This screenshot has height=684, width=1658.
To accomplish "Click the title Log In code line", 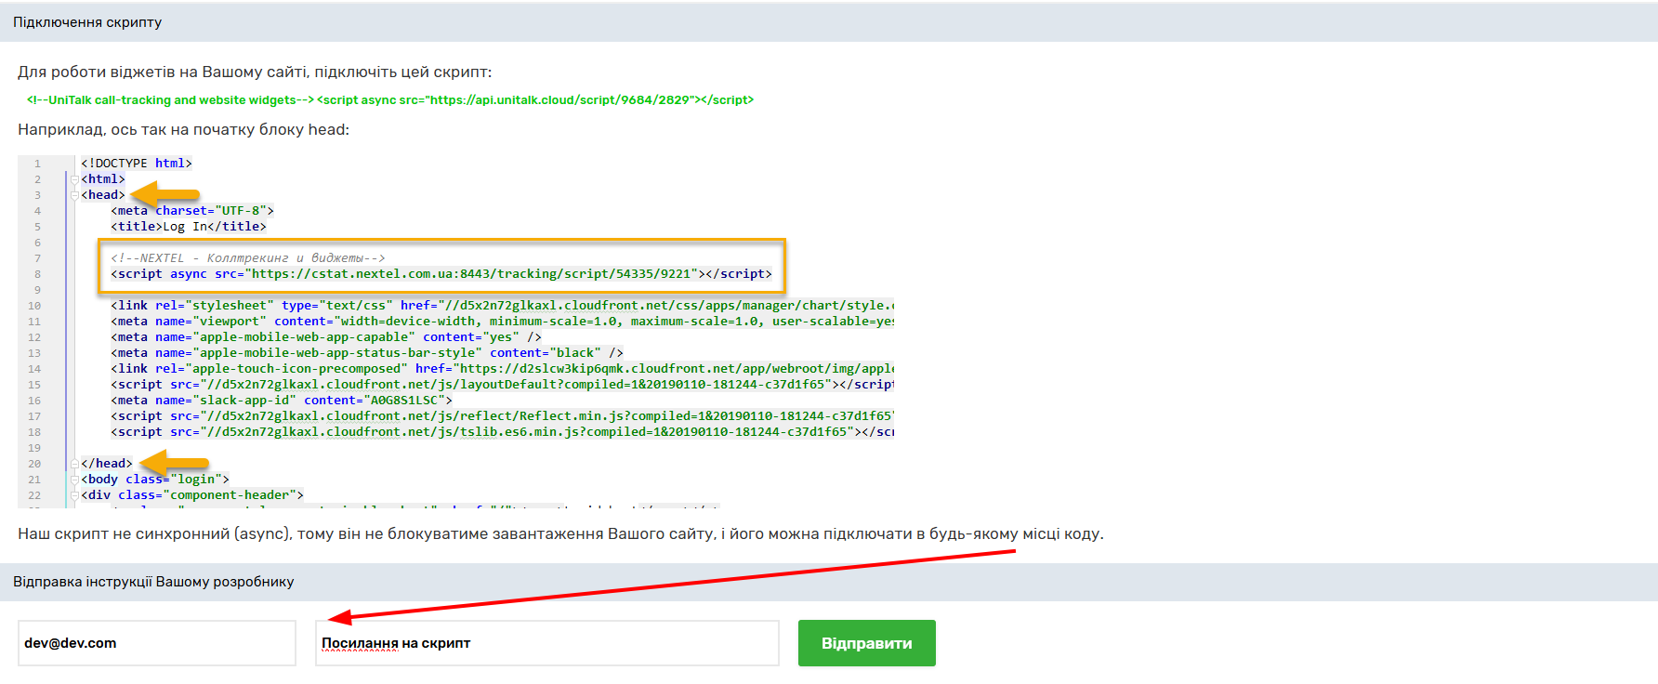I will pyautogui.click(x=189, y=227).
